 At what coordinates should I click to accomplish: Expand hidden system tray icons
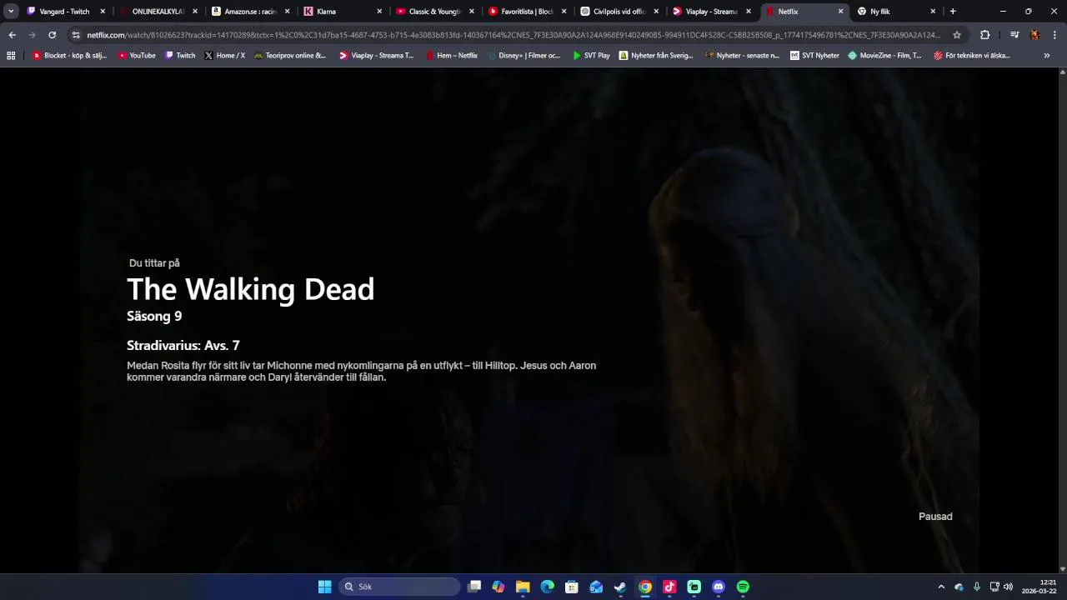941,587
